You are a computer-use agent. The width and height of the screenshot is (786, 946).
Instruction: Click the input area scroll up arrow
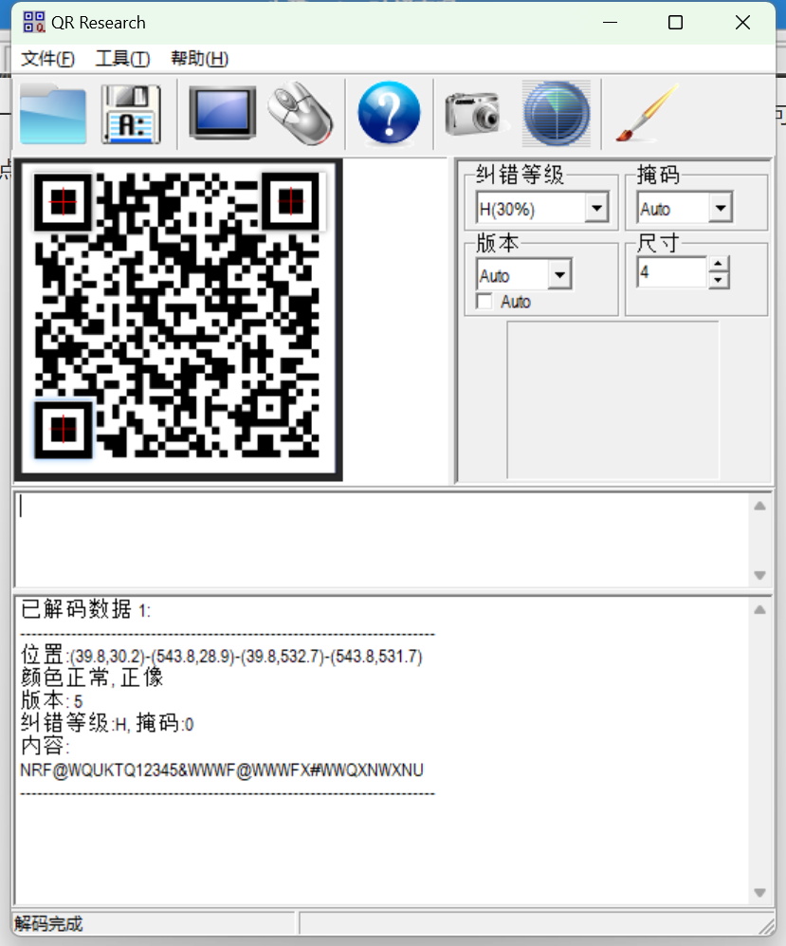coord(759,506)
